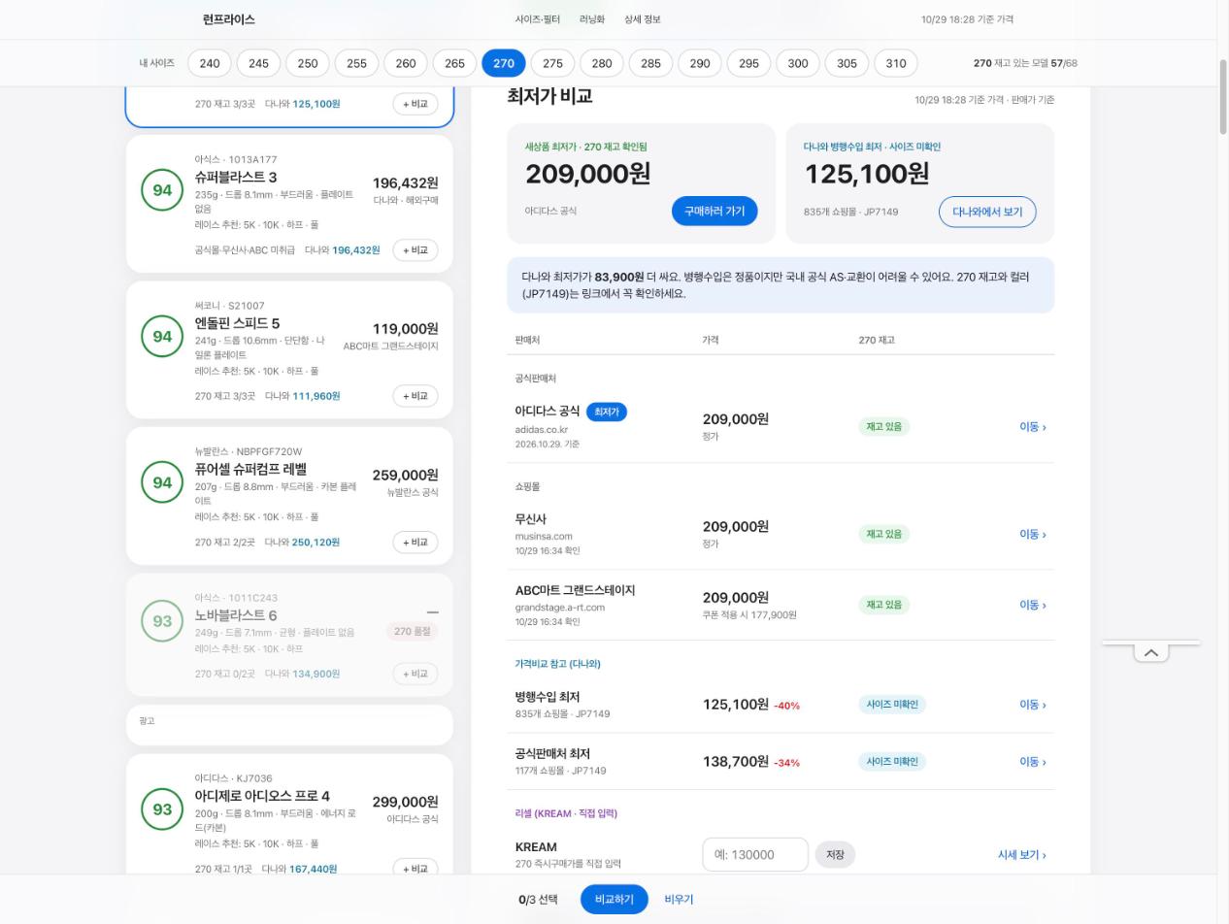The image size is (1229, 924).
Task: Click 저장 next to KREAM input
Action: point(835,855)
